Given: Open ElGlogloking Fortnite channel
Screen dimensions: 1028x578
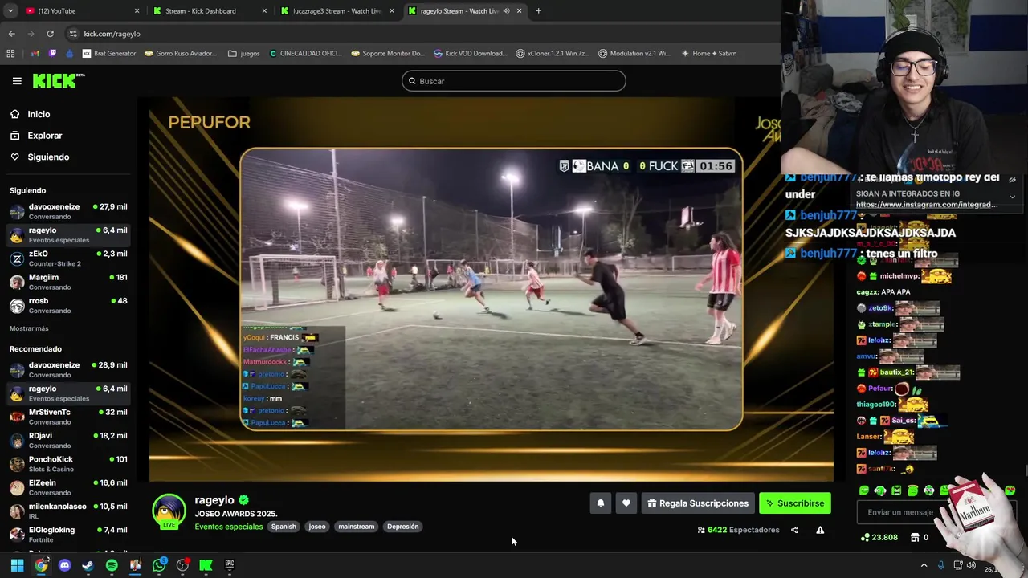Looking at the screenshot, I should pyautogui.click(x=68, y=535).
